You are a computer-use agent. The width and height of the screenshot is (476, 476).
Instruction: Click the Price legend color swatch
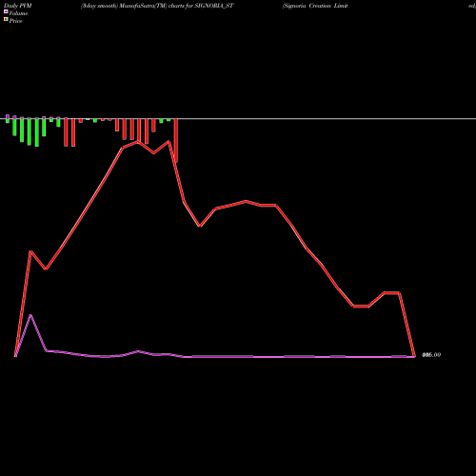click(6, 20)
